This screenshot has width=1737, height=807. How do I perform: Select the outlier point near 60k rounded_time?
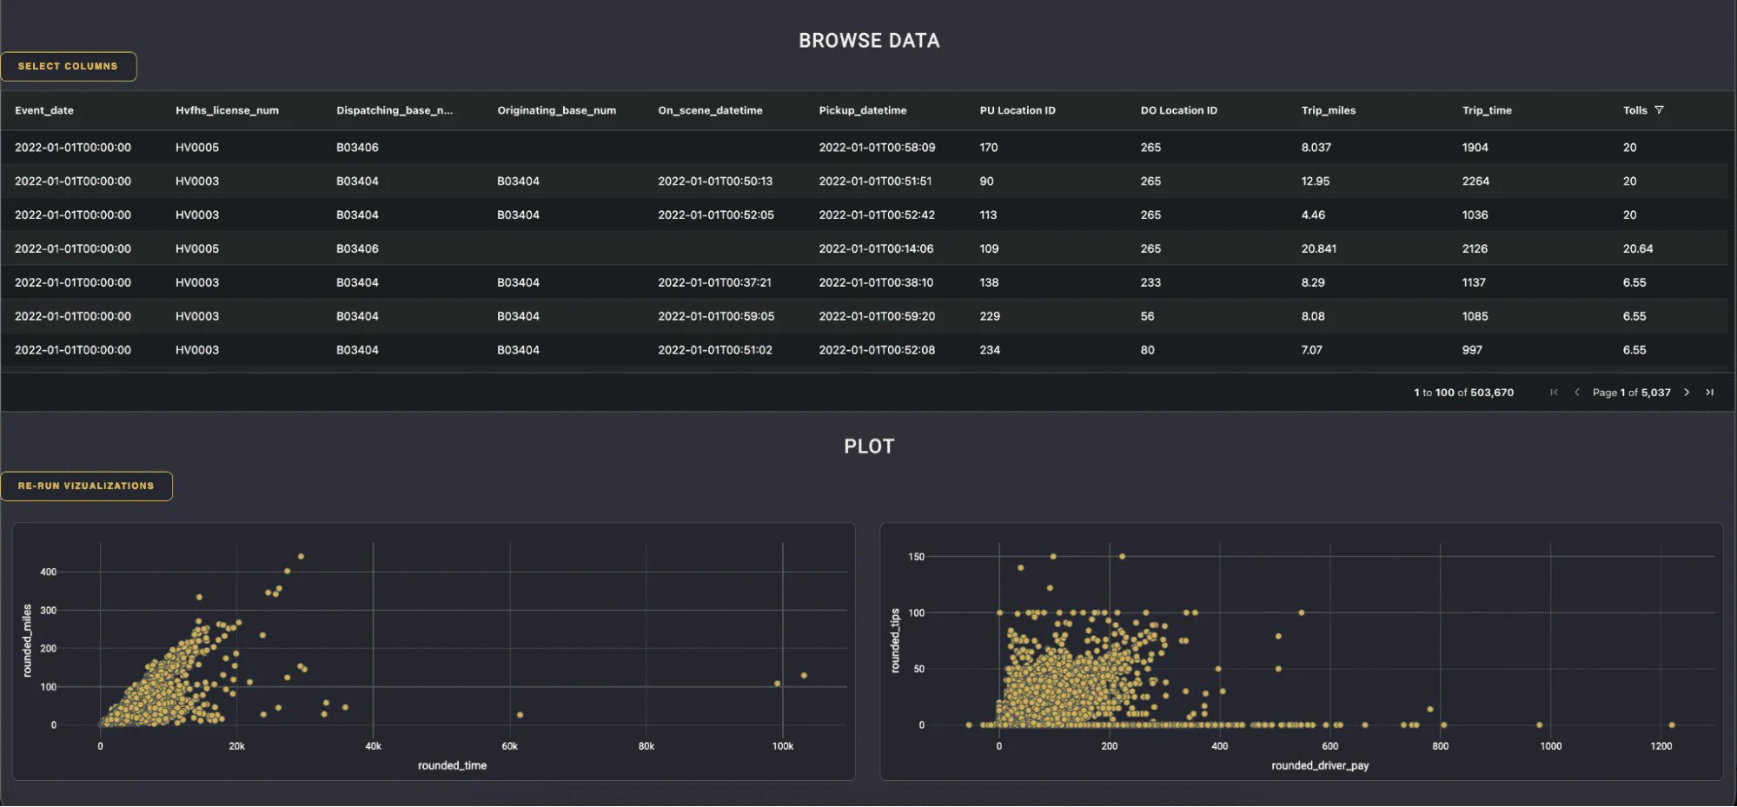tap(520, 716)
